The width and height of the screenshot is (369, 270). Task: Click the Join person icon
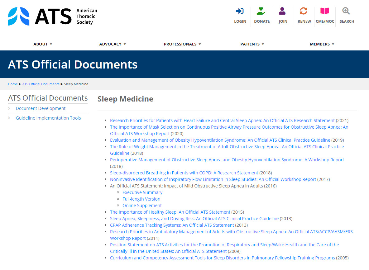[x=282, y=11]
